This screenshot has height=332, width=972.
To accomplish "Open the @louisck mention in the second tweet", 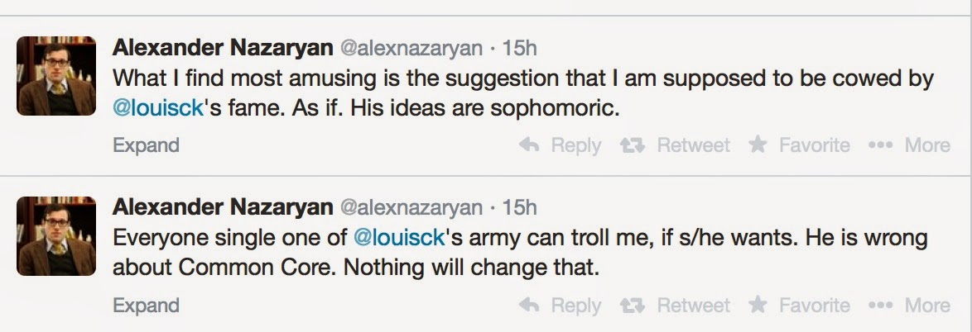I will point(400,239).
